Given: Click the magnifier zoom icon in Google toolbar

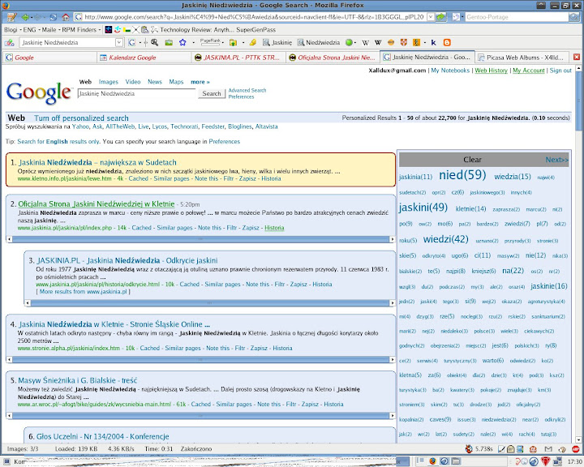Looking at the screenshot, I should click(155, 42).
